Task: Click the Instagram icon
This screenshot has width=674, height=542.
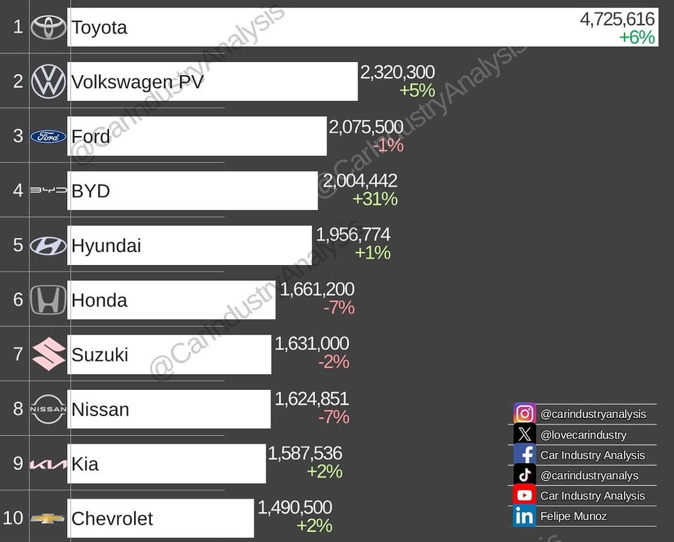Action: [x=524, y=414]
